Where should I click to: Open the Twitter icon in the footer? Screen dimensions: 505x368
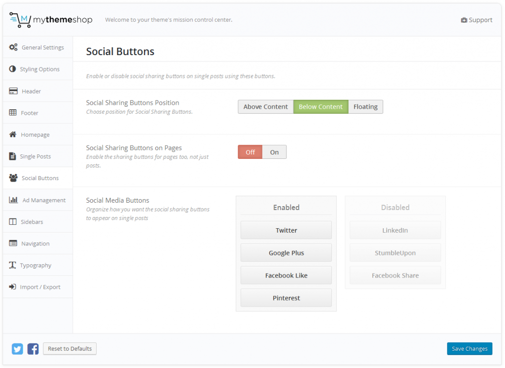(x=17, y=348)
